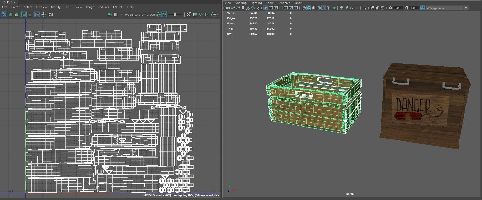This screenshot has width=482, height=200.
Task: Expand the UV Editor toolbar overflow arrow
Action: [x=217, y=14]
